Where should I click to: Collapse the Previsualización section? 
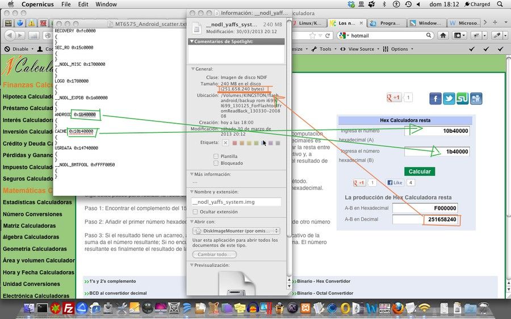point(192,265)
